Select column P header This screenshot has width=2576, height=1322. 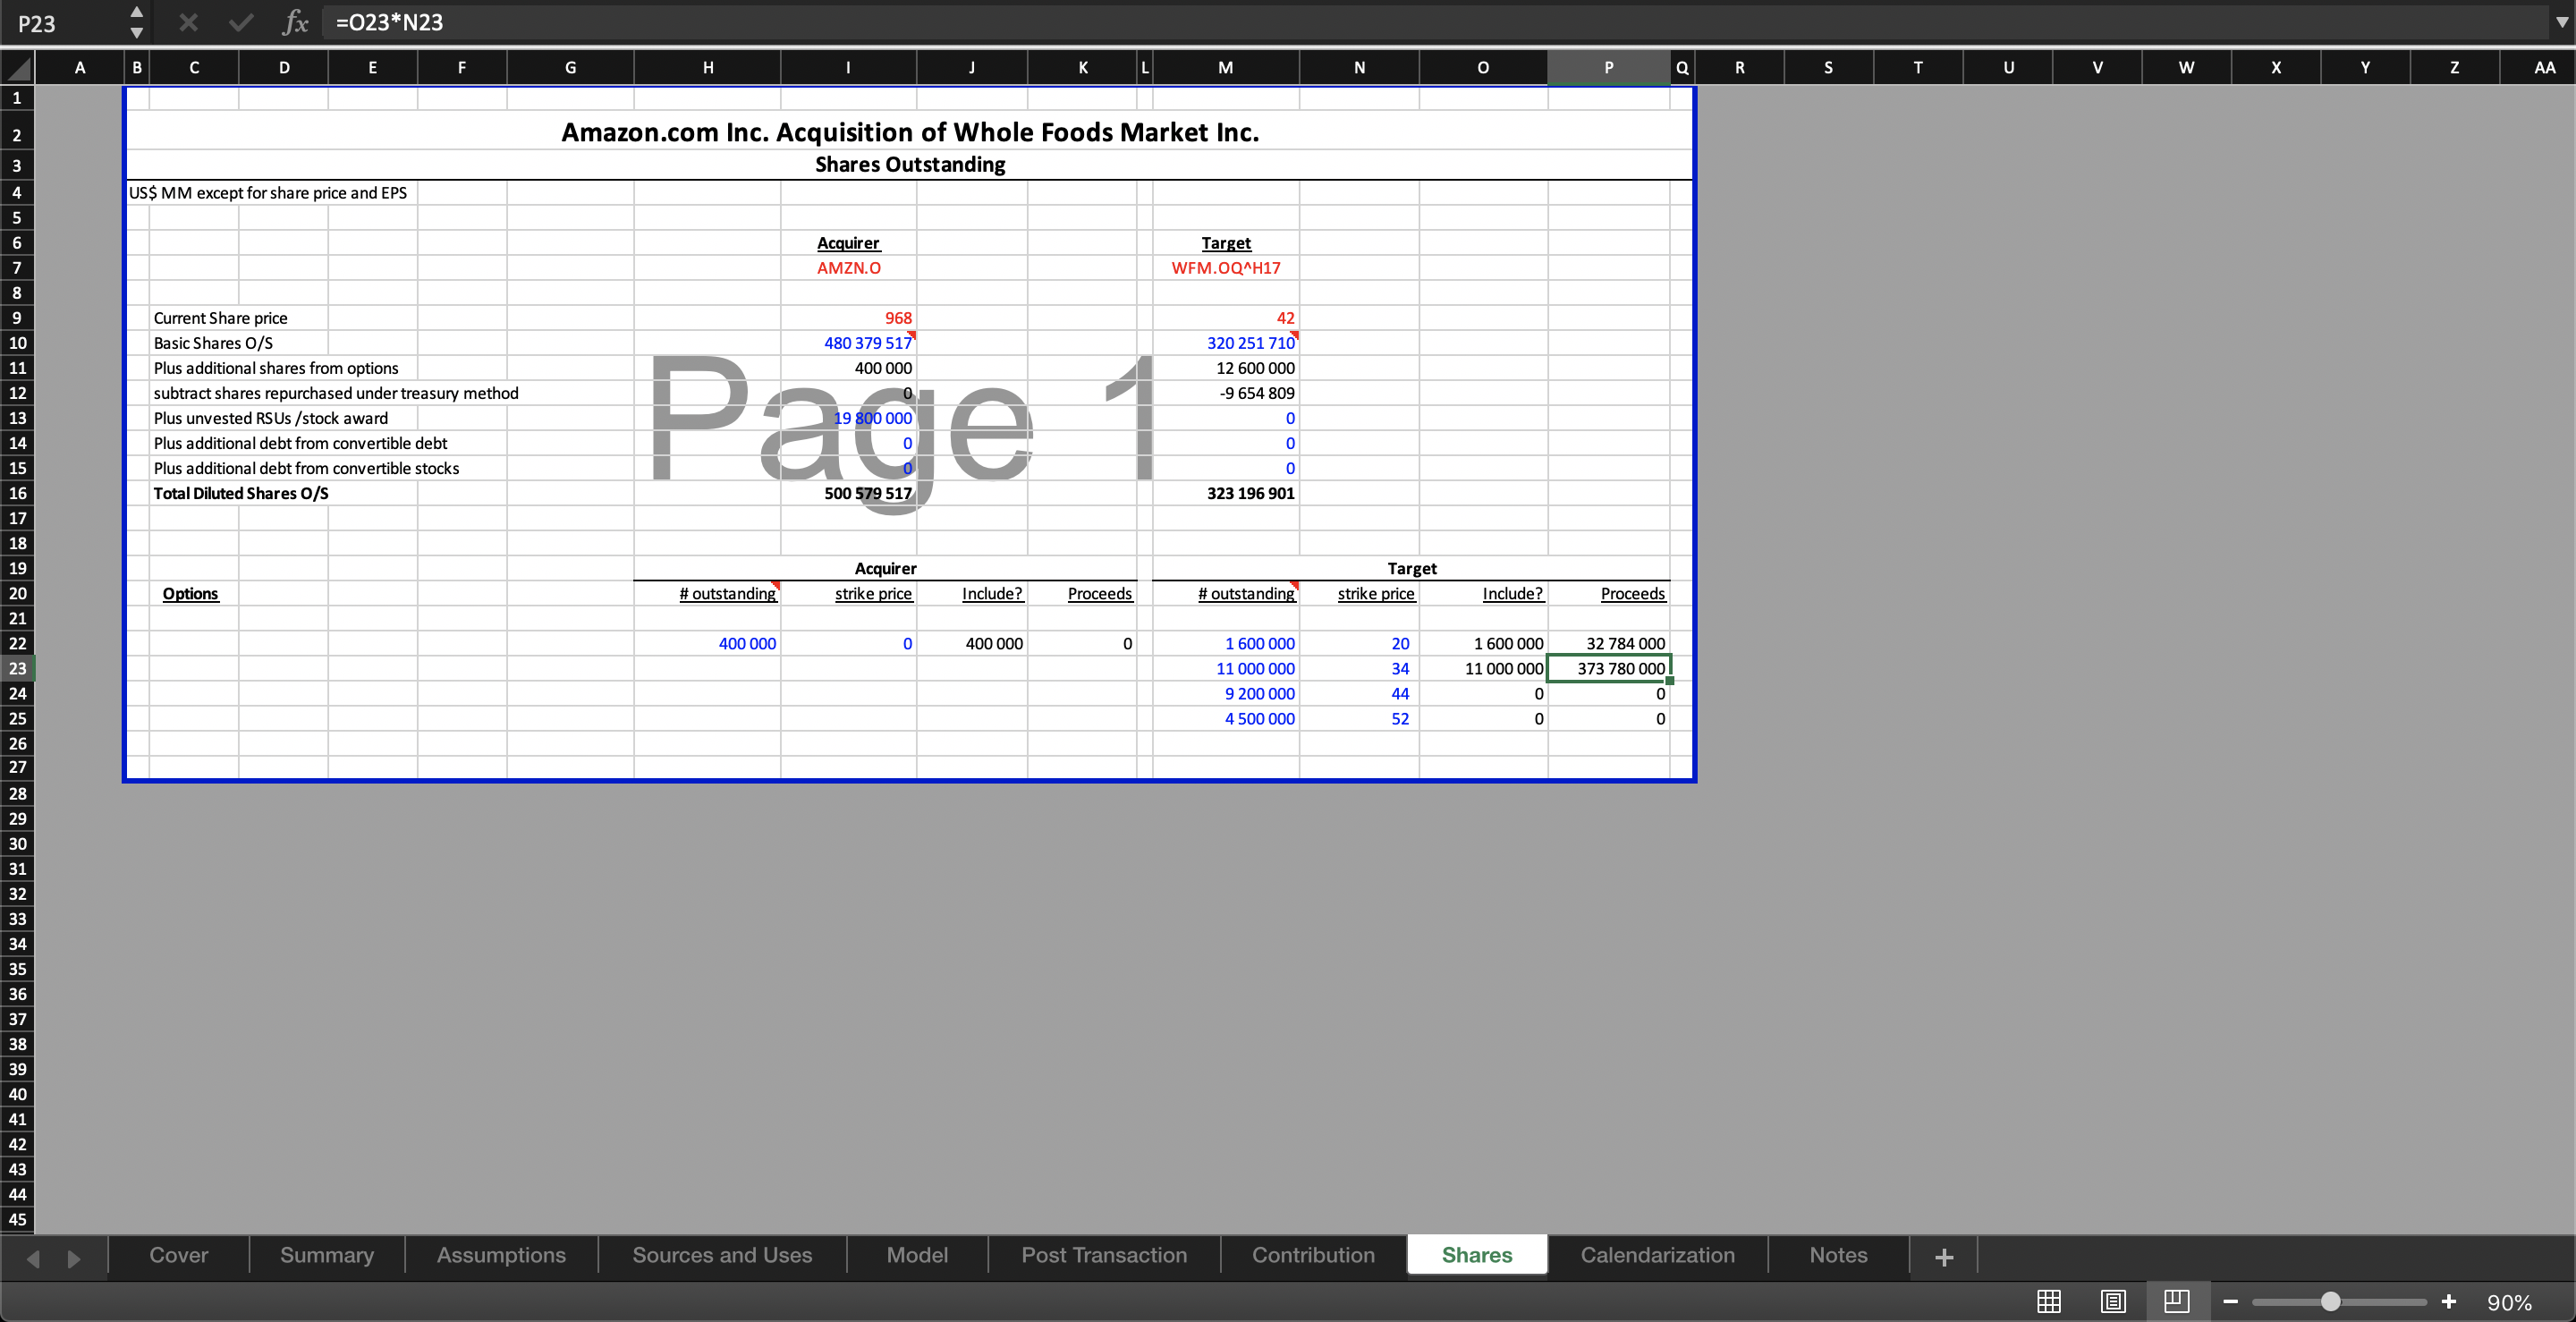pyautogui.click(x=1608, y=68)
